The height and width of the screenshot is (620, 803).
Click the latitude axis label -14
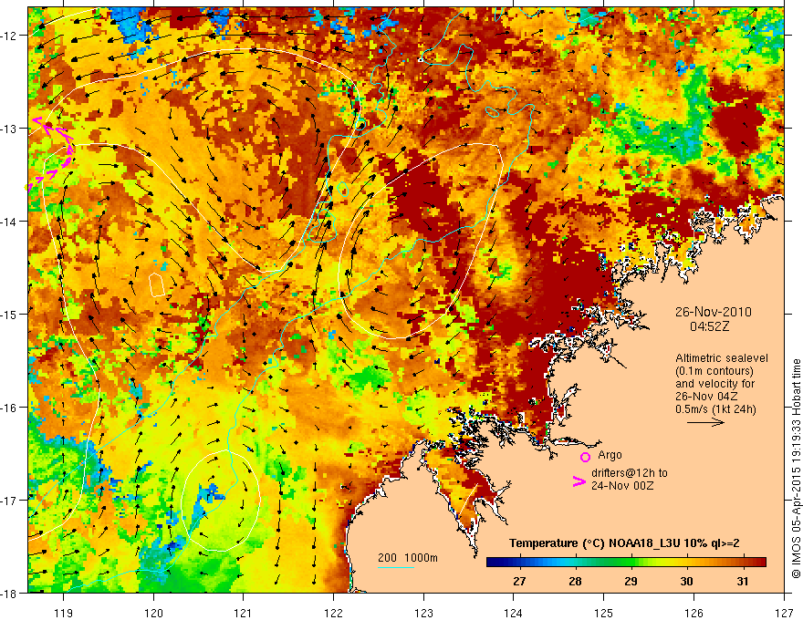pos(9,222)
